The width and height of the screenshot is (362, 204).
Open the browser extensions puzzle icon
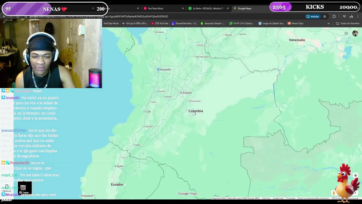(334, 16)
